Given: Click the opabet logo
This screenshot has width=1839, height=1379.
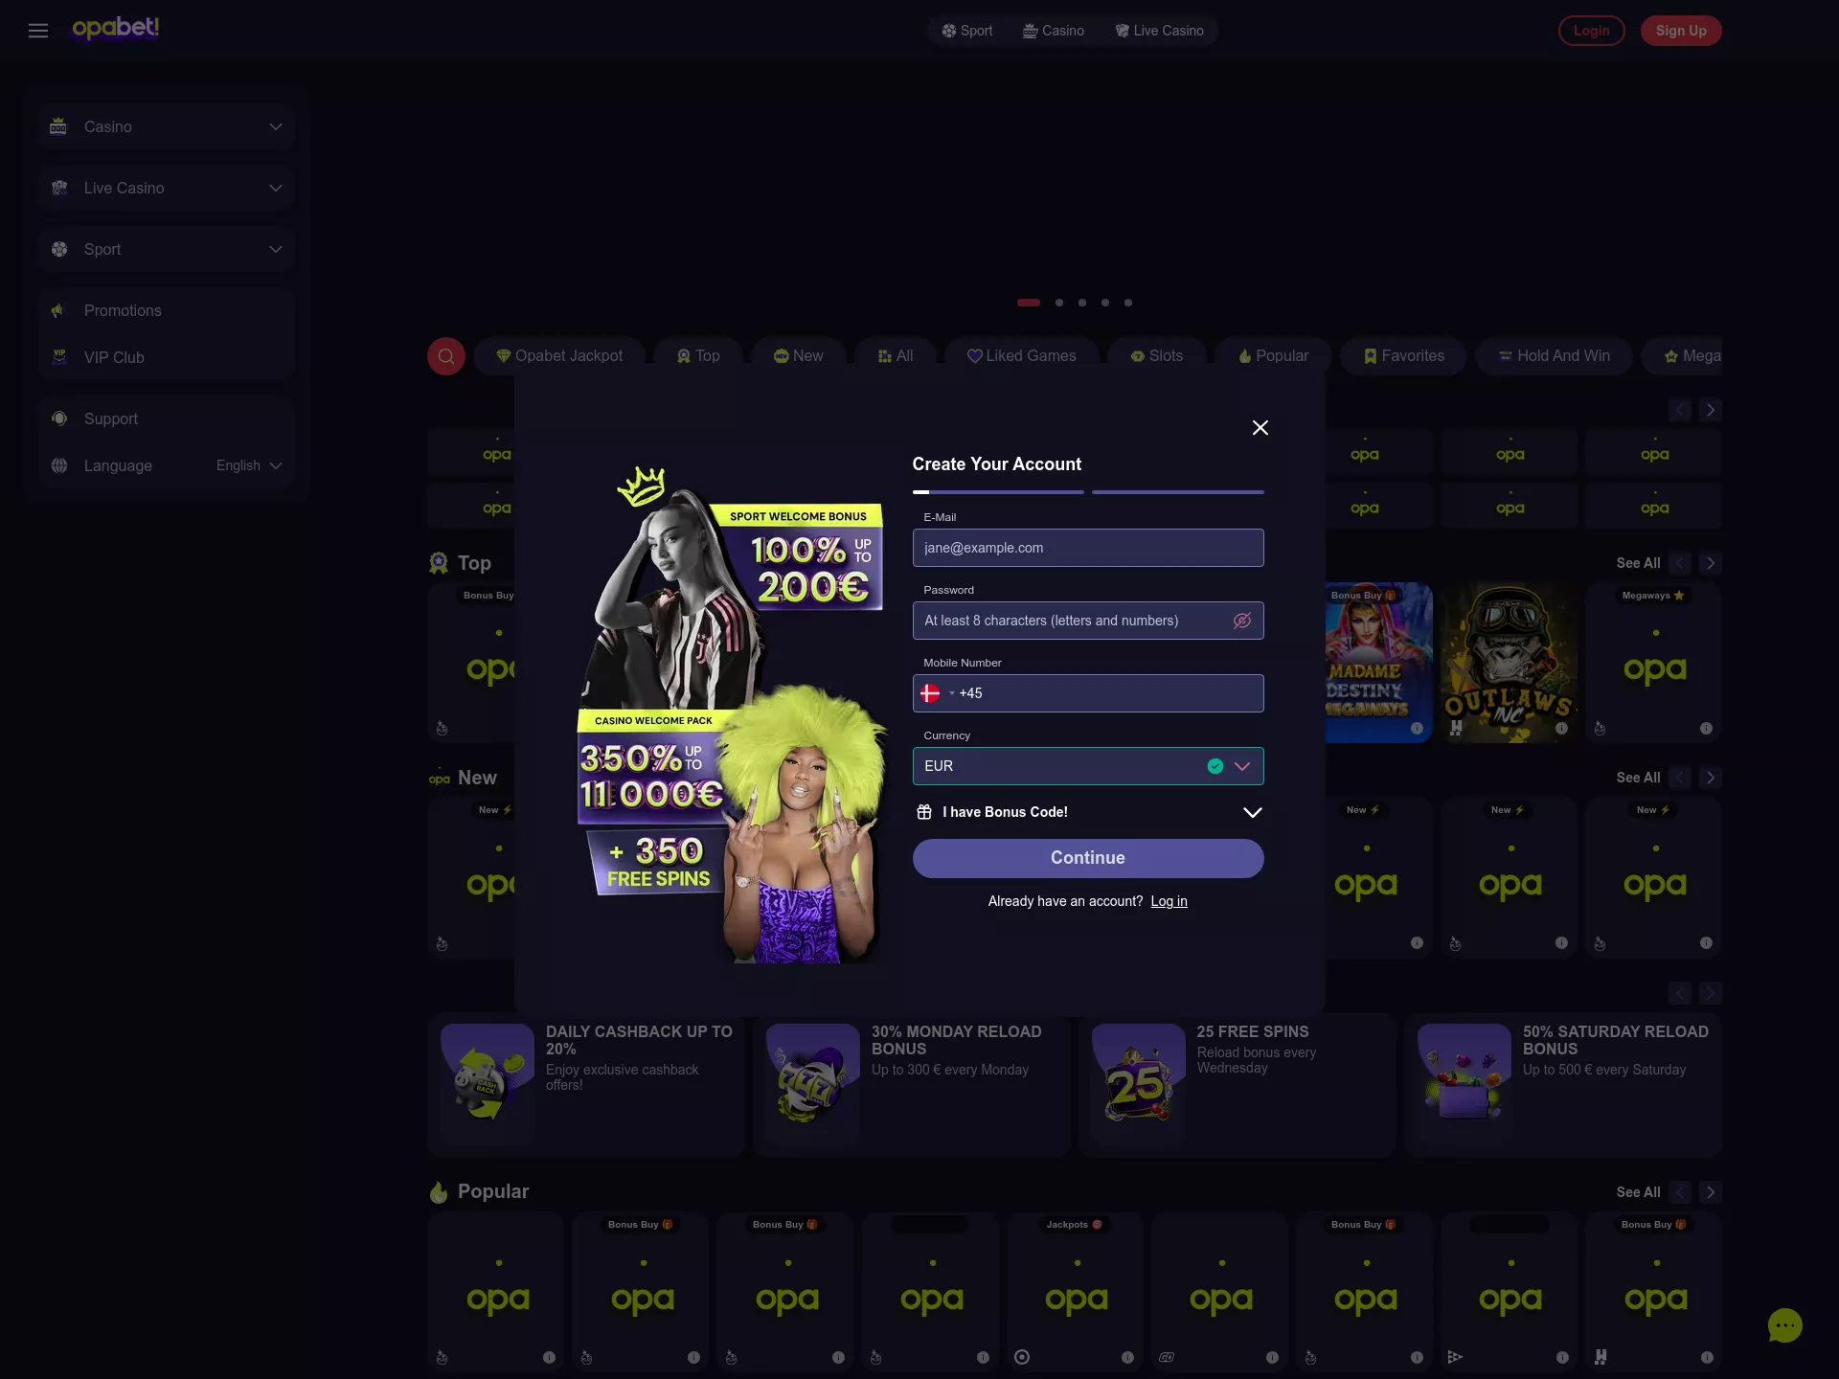Looking at the screenshot, I should tap(116, 29).
